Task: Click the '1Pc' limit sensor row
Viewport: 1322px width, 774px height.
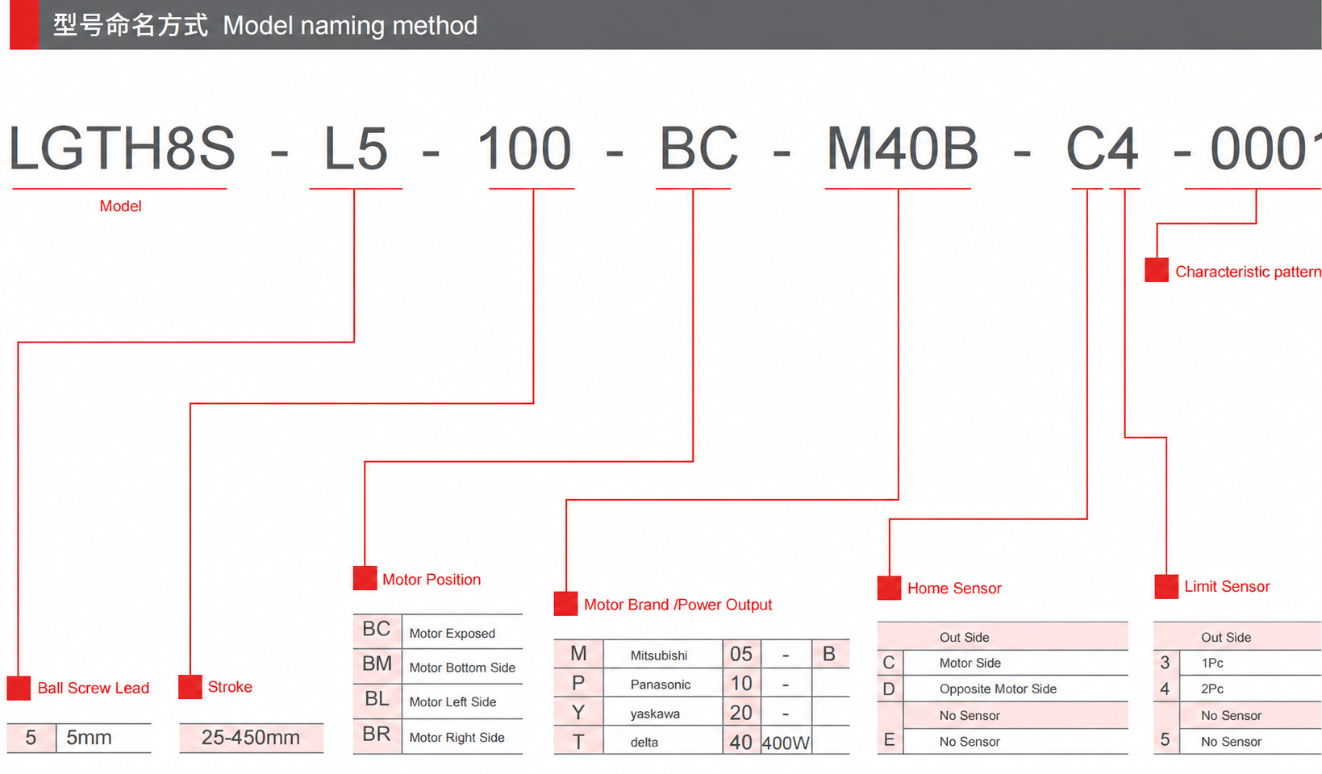Action: pos(1237,663)
